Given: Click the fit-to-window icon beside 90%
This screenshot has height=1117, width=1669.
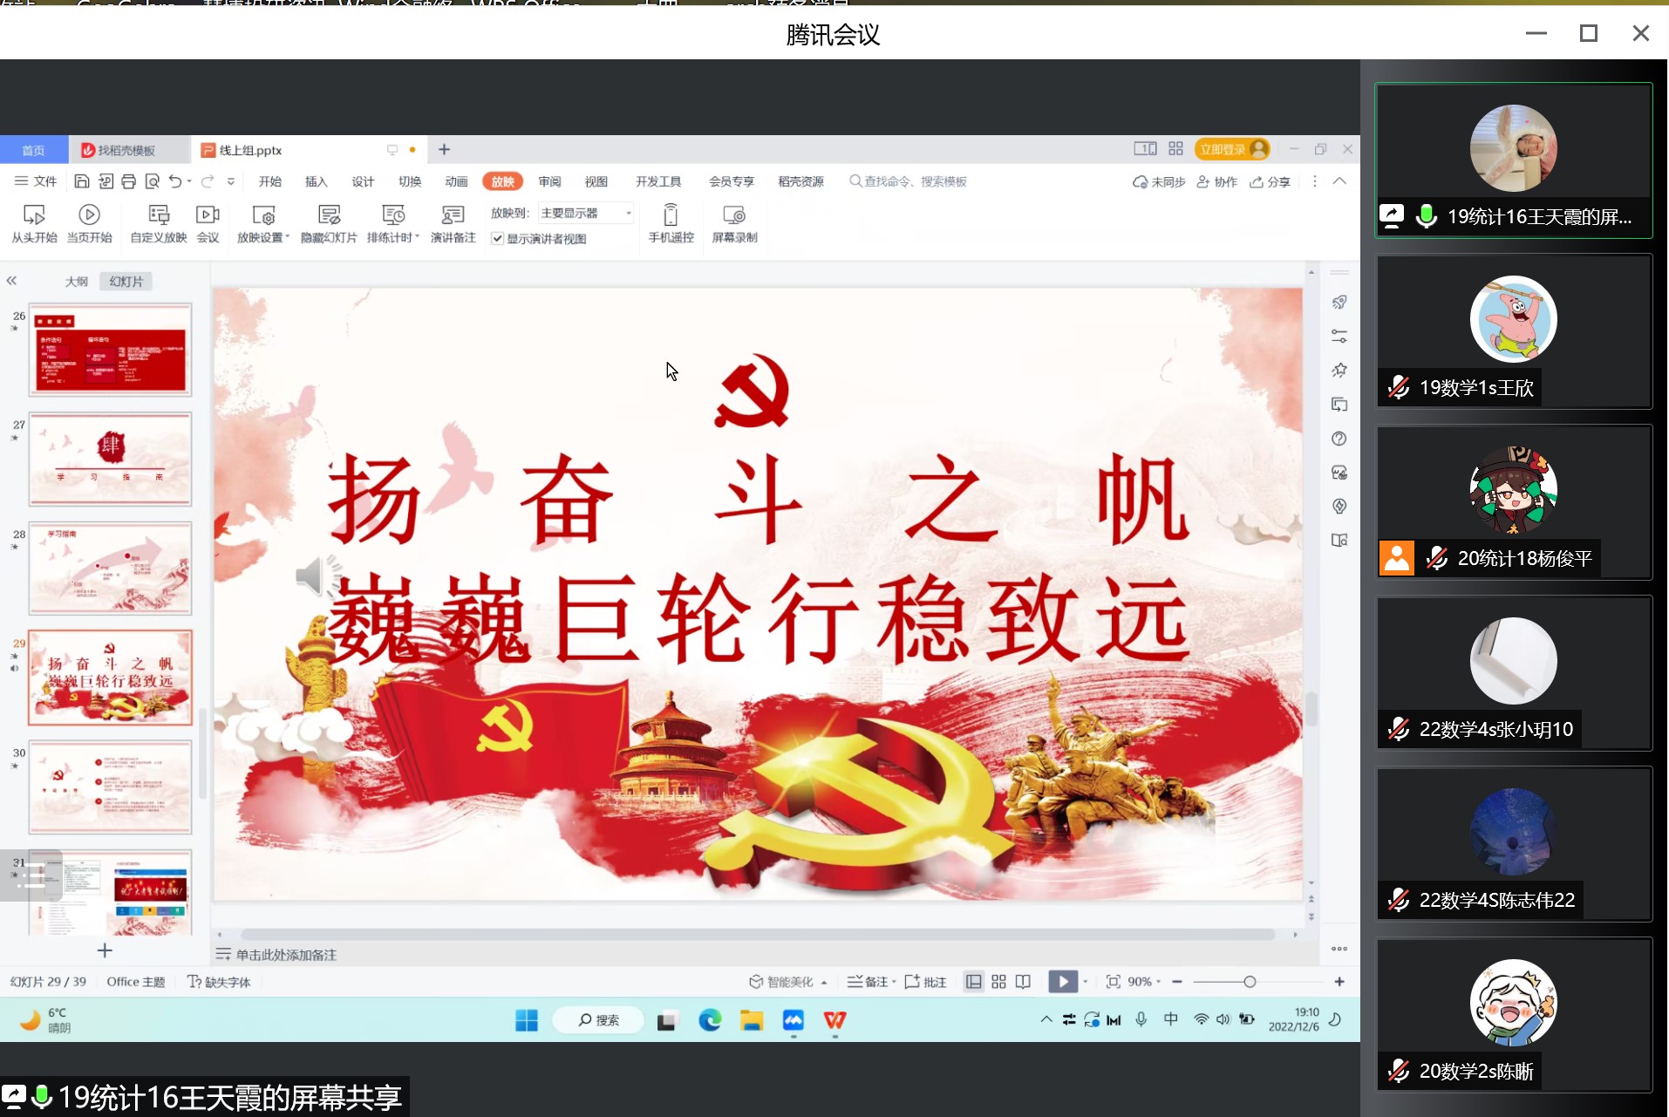Looking at the screenshot, I should pyautogui.click(x=1113, y=982).
